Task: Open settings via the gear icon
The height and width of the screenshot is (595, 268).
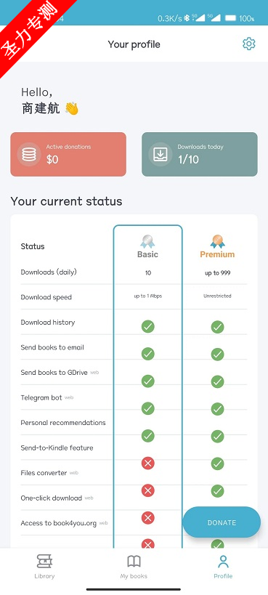Action: click(249, 44)
